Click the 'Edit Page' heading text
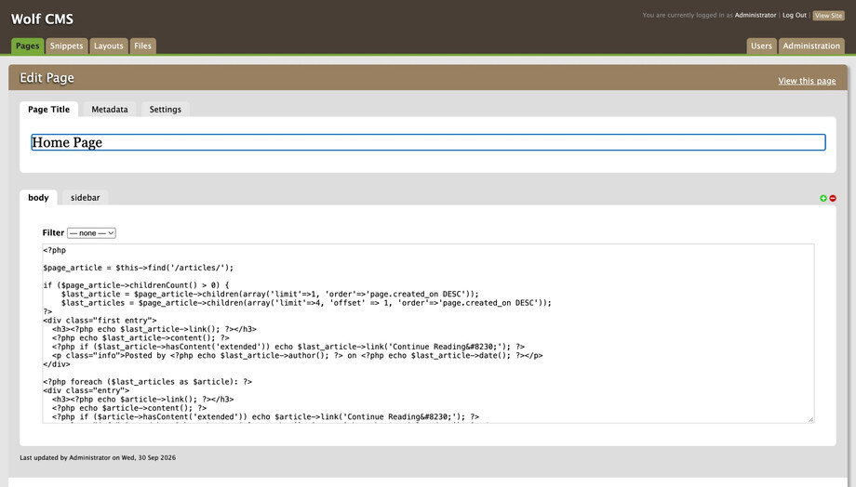The height and width of the screenshot is (487, 856). [47, 78]
